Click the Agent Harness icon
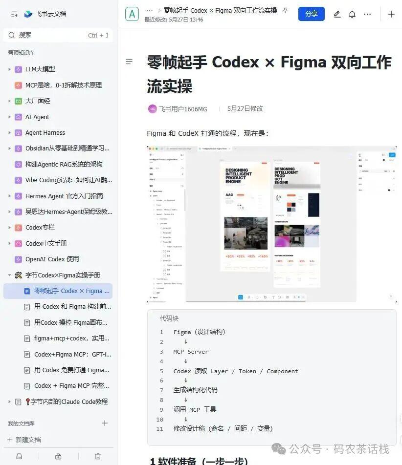 tap(18, 132)
